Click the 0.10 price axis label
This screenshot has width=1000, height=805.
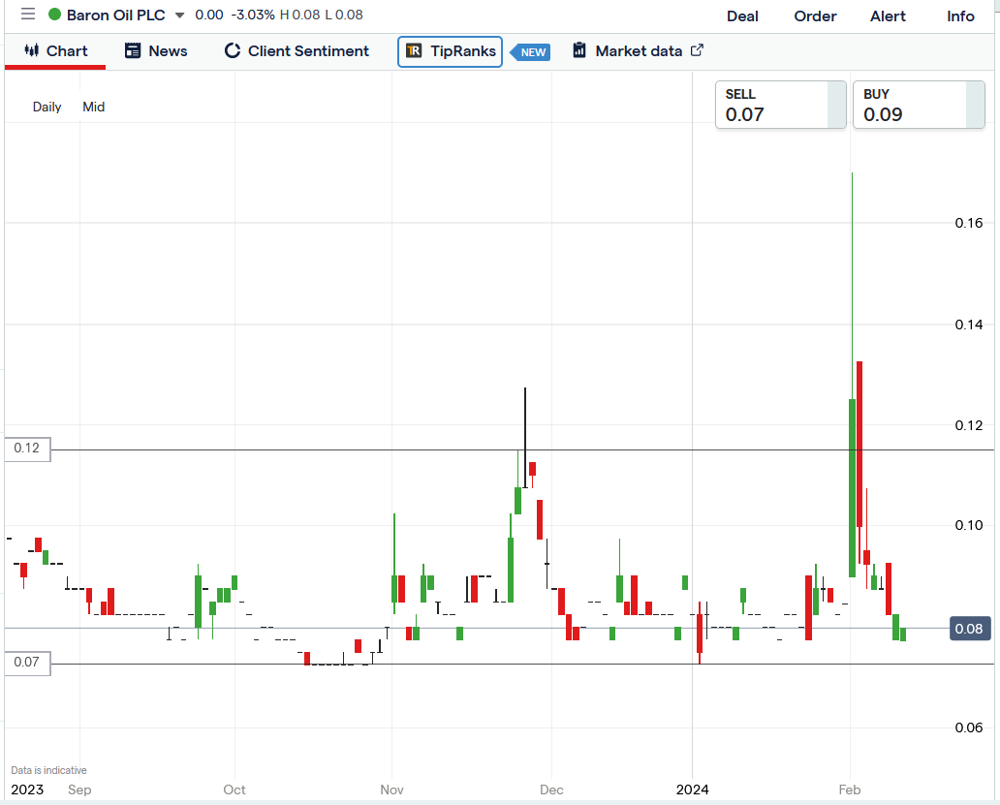[x=969, y=524]
